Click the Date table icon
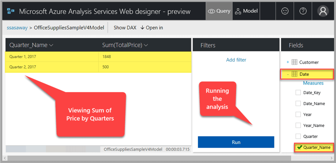 pos(295,74)
